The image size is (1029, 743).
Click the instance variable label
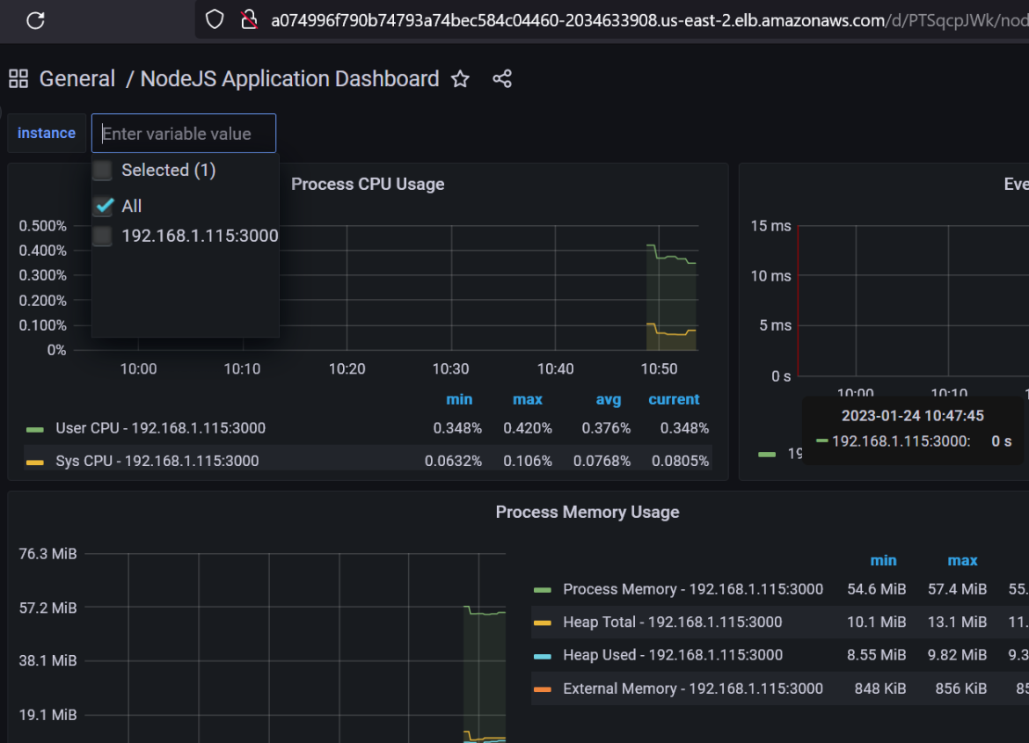click(47, 133)
